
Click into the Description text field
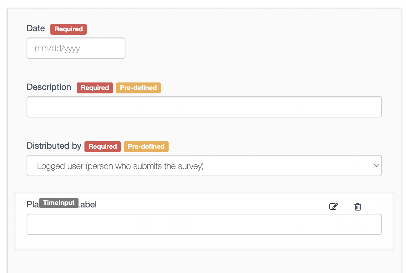[x=204, y=107]
